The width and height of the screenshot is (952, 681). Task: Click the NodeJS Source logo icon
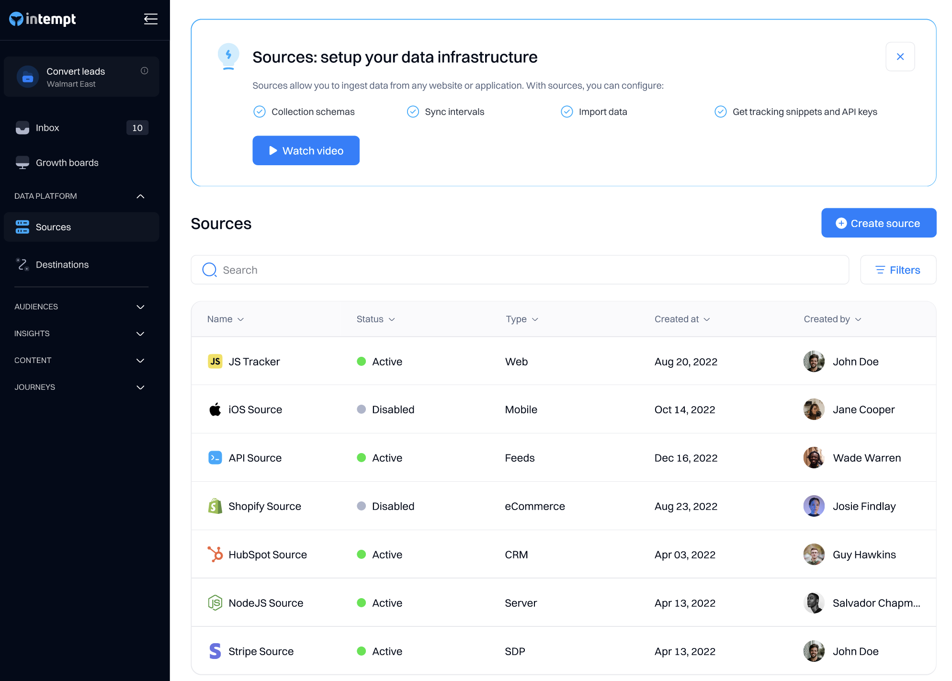point(215,602)
